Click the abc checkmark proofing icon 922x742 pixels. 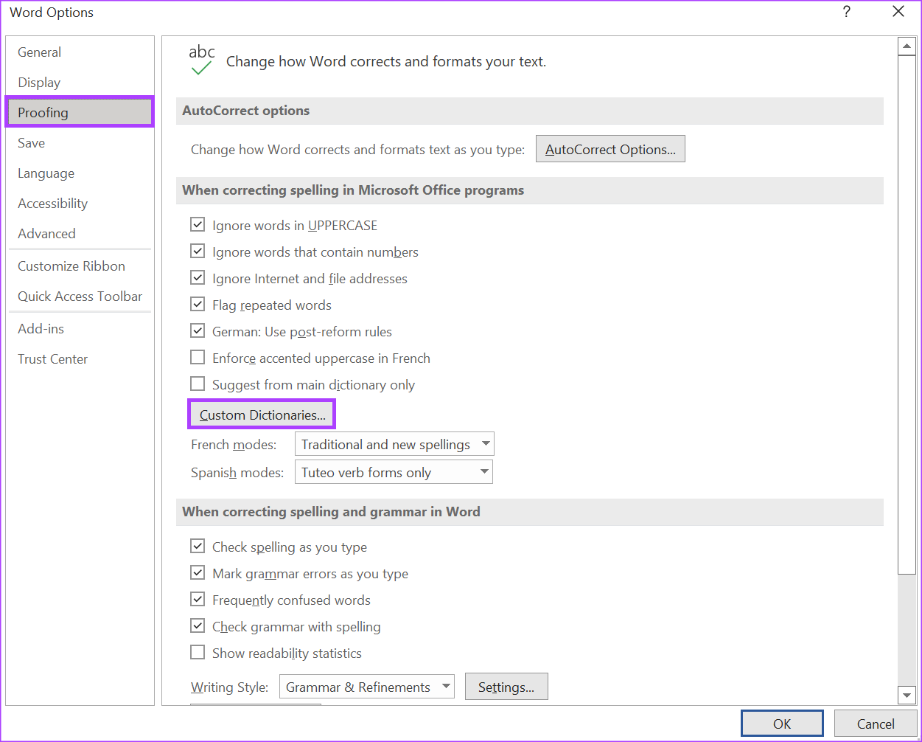point(201,60)
